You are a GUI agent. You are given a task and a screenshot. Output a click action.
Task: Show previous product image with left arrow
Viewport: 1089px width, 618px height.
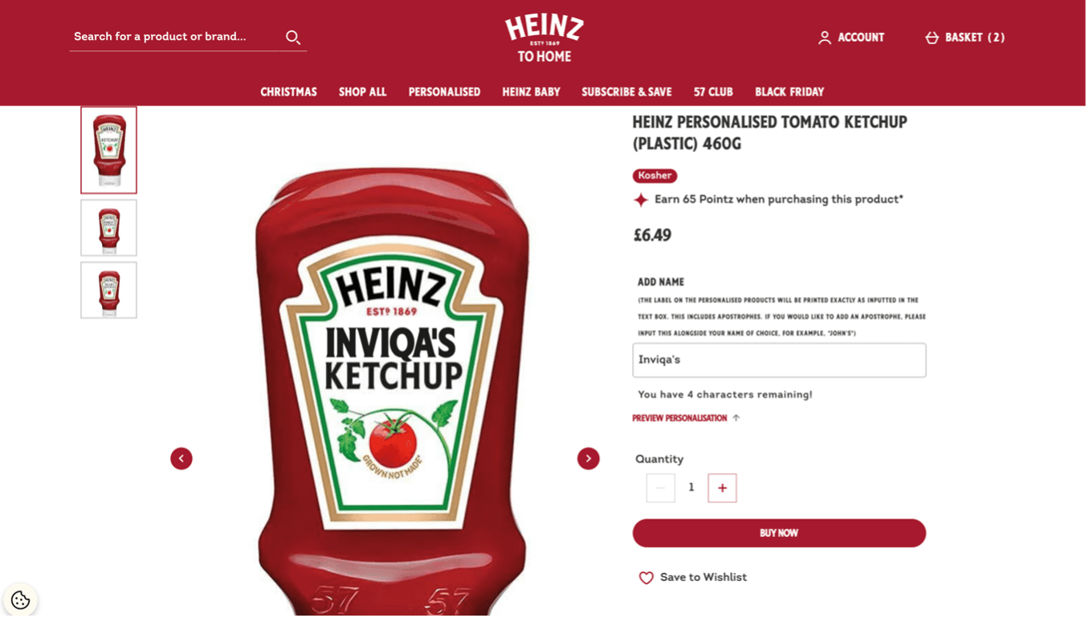(x=181, y=457)
